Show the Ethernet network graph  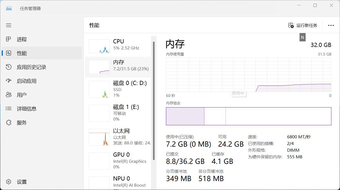99,137
